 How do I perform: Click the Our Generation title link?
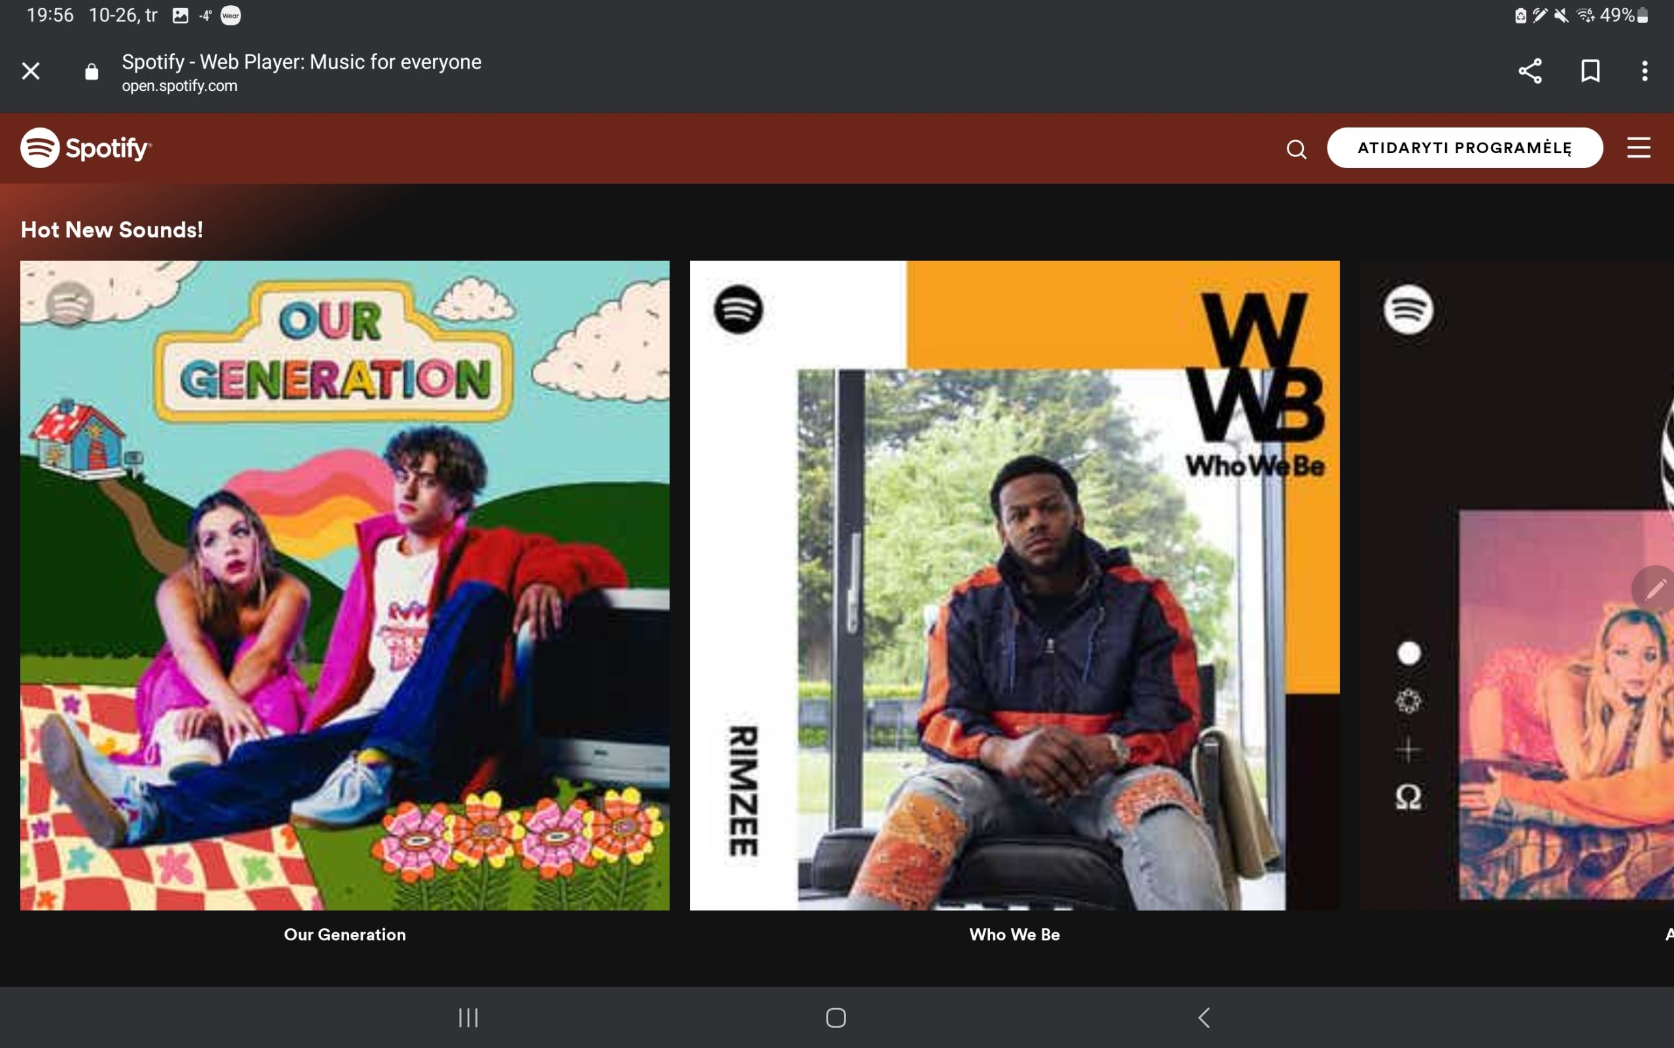pyautogui.click(x=345, y=934)
